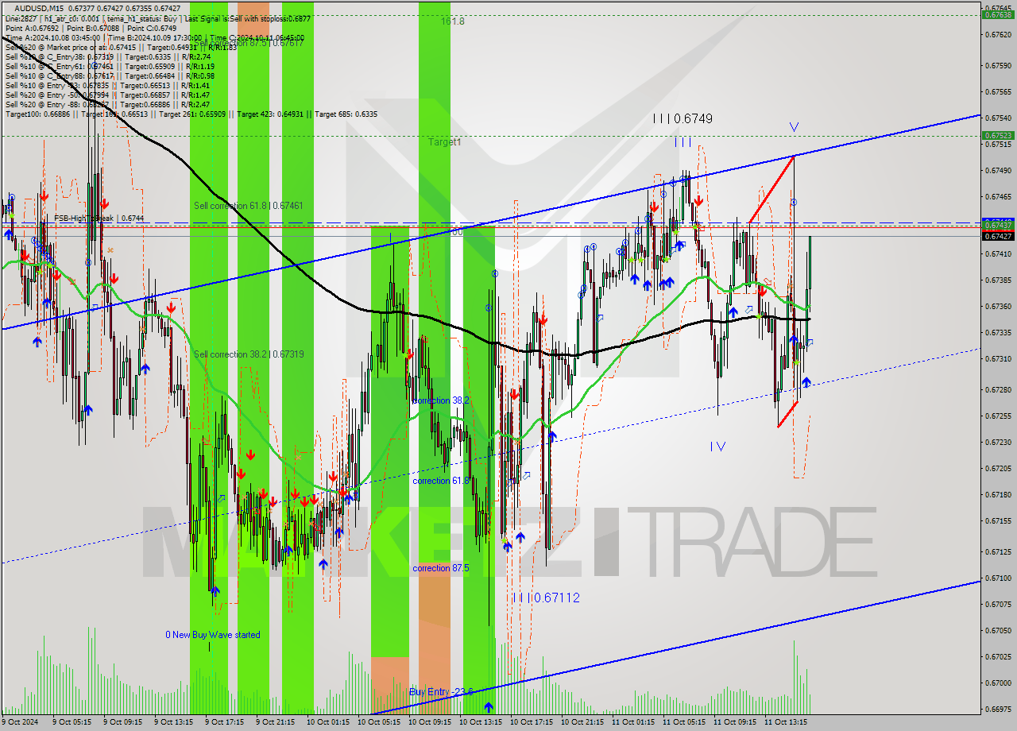The width and height of the screenshot is (1017, 731).
Task: Click the '9 Oct 17:15' time axis label
Action: pyautogui.click(x=225, y=722)
